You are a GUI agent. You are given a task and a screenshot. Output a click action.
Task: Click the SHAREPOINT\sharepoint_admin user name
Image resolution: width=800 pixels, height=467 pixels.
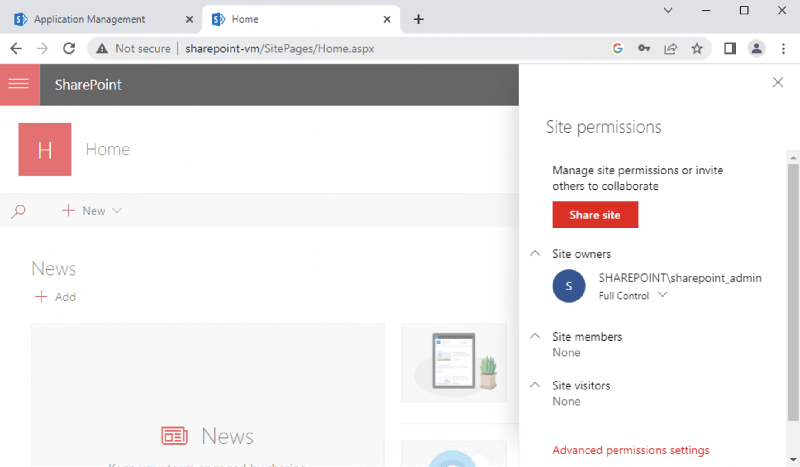680,278
